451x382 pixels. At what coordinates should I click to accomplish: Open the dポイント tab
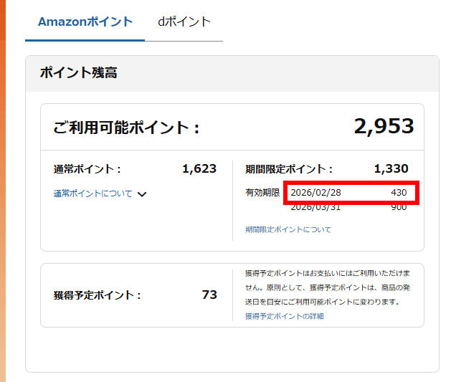[184, 22]
